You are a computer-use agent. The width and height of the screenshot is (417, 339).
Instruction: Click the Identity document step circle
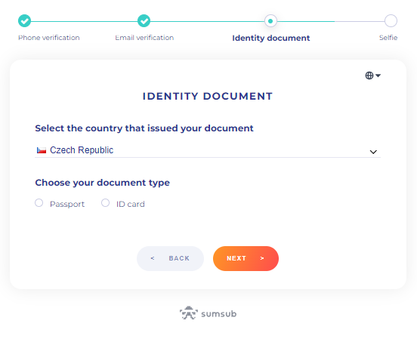point(270,21)
